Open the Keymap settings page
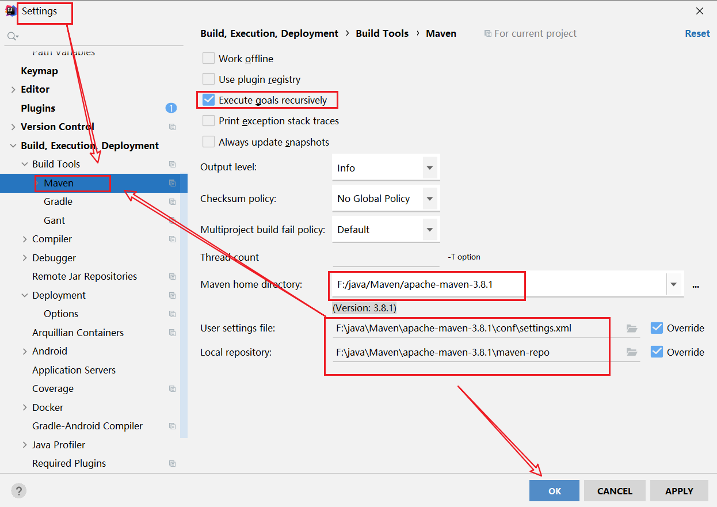Image resolution: width=717 pixels, height=507 pixels. [x=39, y=71]
